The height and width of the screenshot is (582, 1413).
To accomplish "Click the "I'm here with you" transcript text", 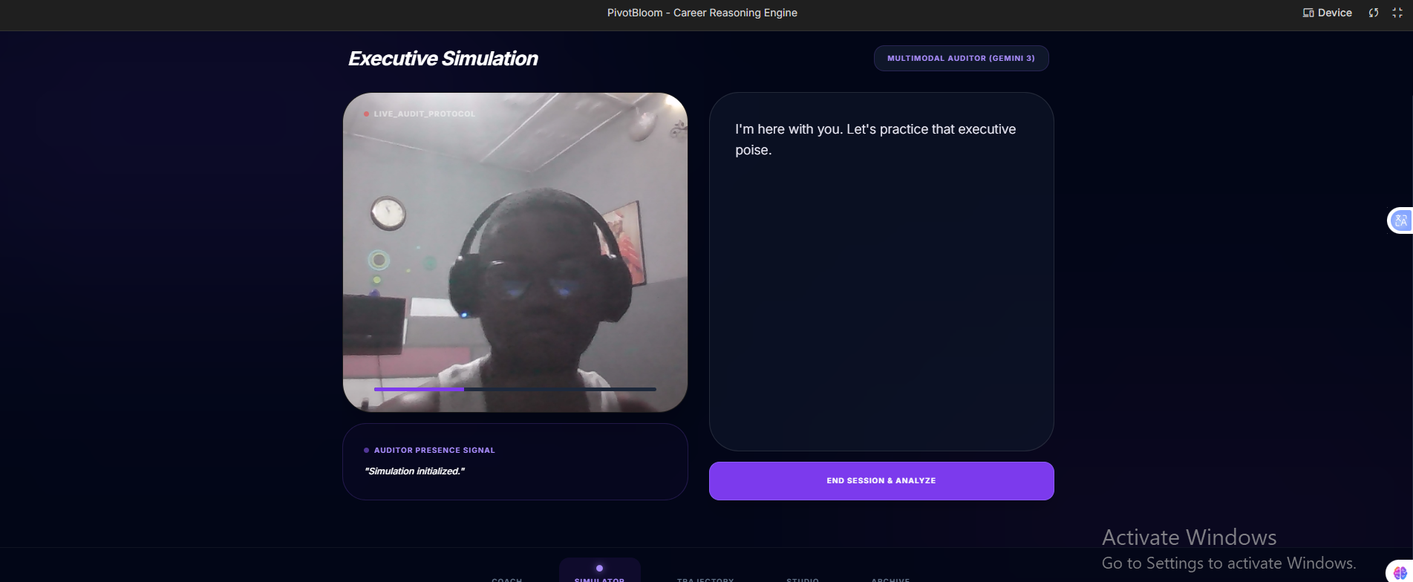I will [x=875, y=139].
